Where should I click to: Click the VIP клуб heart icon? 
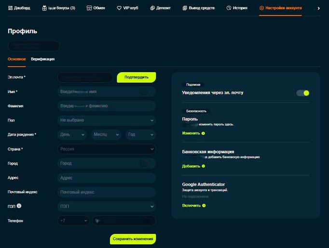pyautogui.click(x=119, y=8)
